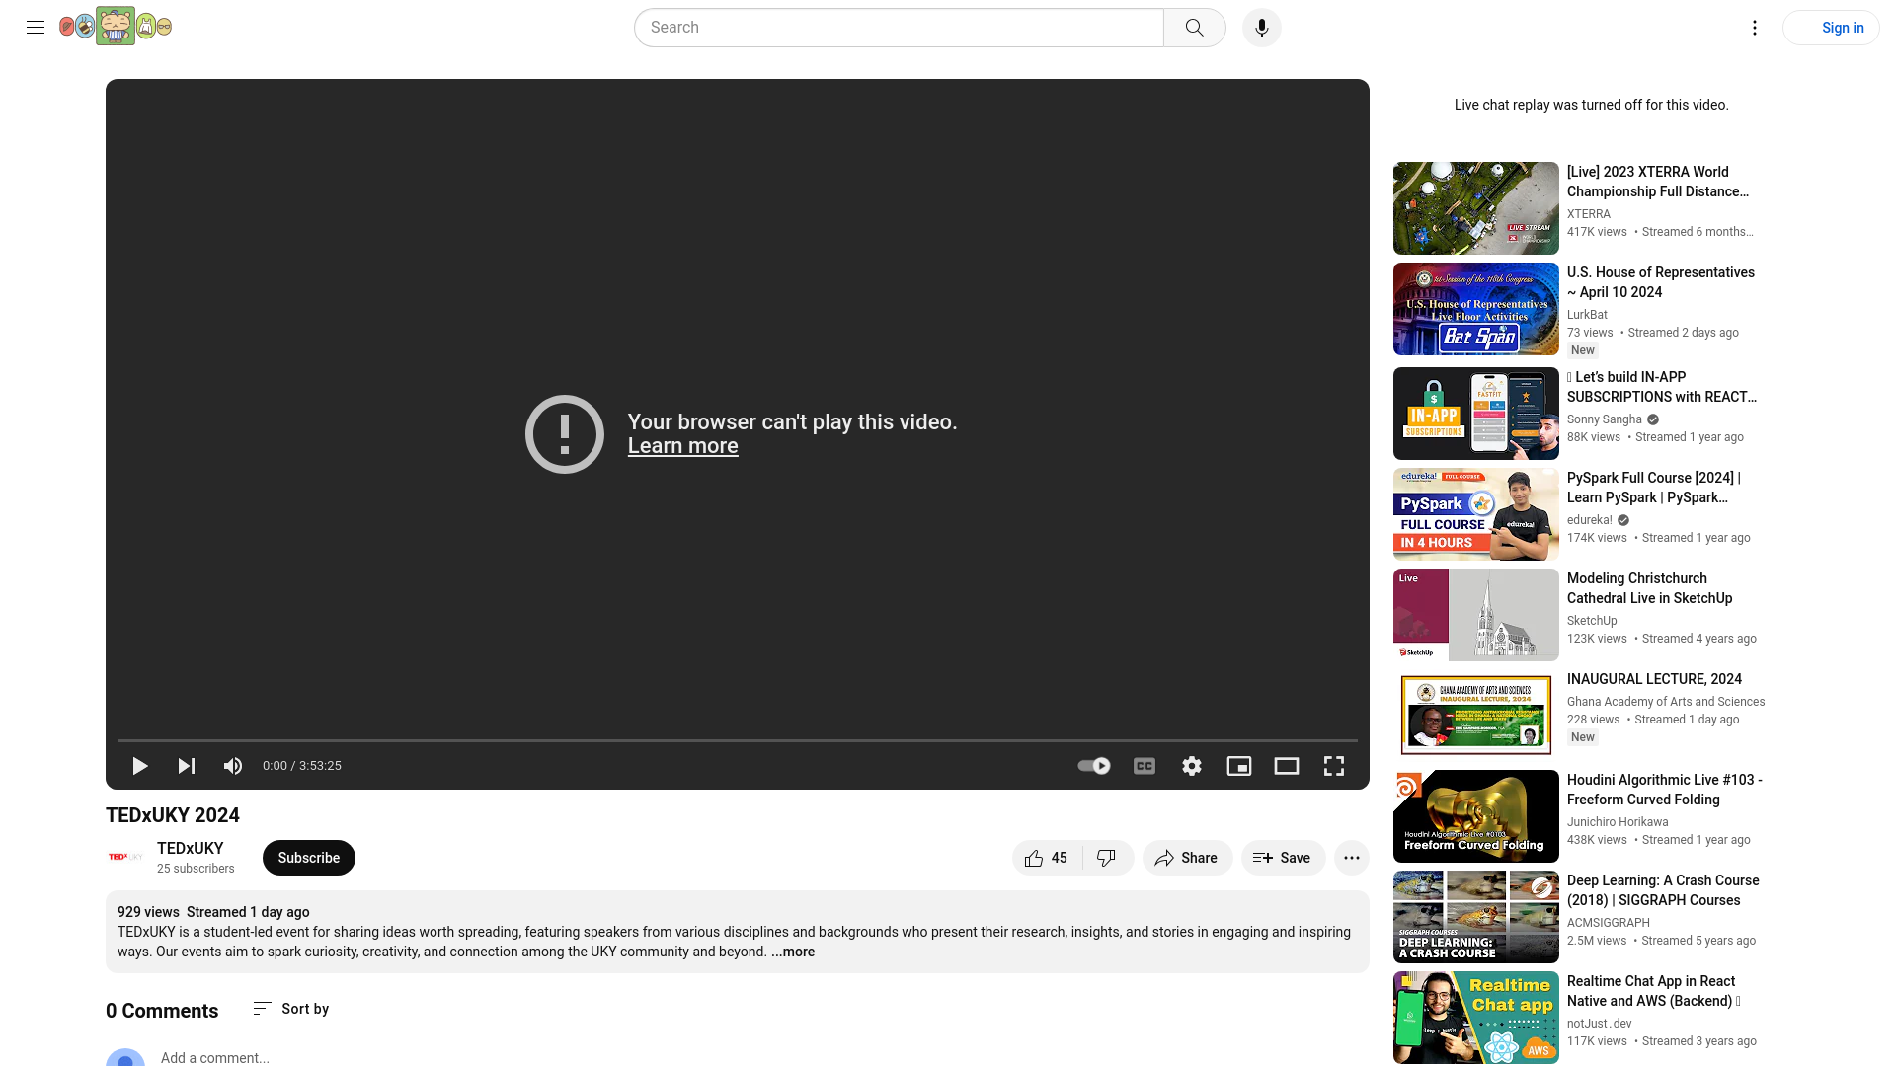Open the edureka! channel name
Viewport: 1896px width, 1066px height.
pyautogui.click(x=1589, y=520)
